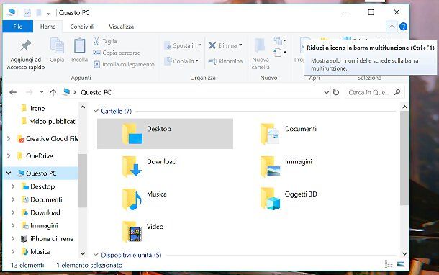Screen dimensions: 439x275
Task: Click Copia percorso in Appunti group
Action: (x=117, y=53)
